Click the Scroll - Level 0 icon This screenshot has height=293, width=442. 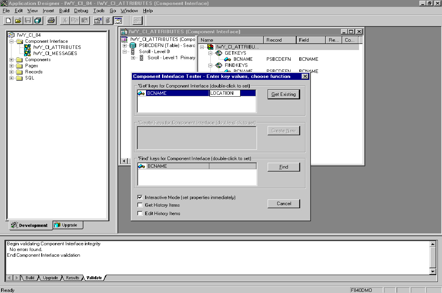(133, 52)
